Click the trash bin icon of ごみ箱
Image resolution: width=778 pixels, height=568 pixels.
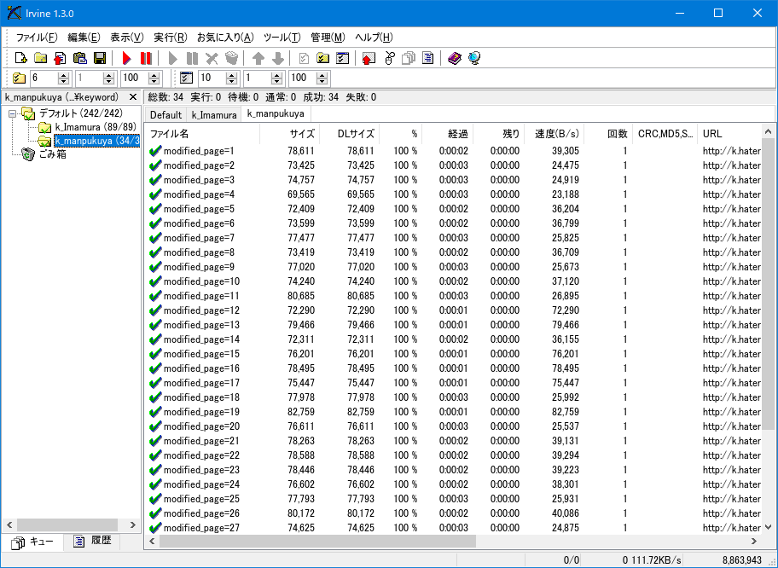pyautogui.click(x=28, y=154)
